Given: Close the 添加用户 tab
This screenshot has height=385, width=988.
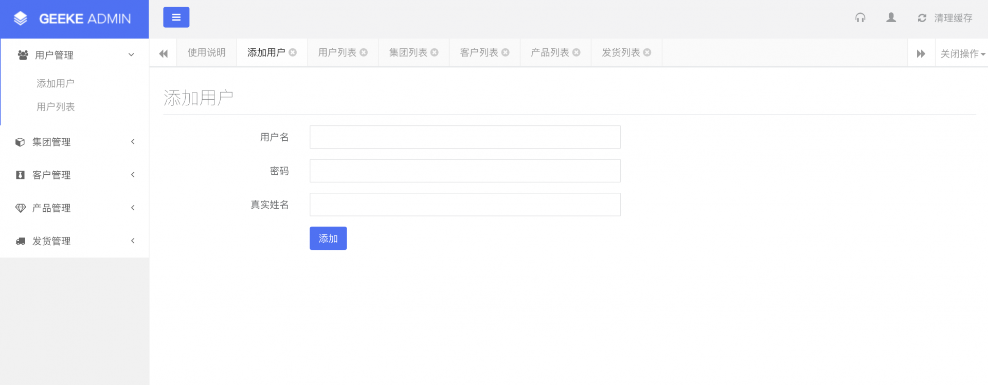Looking at the screenshot, I should (293, 52).
